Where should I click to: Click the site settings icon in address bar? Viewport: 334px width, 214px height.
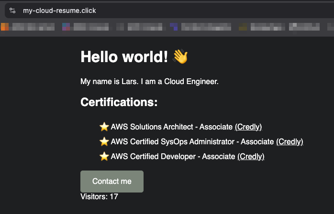point(12,11)
